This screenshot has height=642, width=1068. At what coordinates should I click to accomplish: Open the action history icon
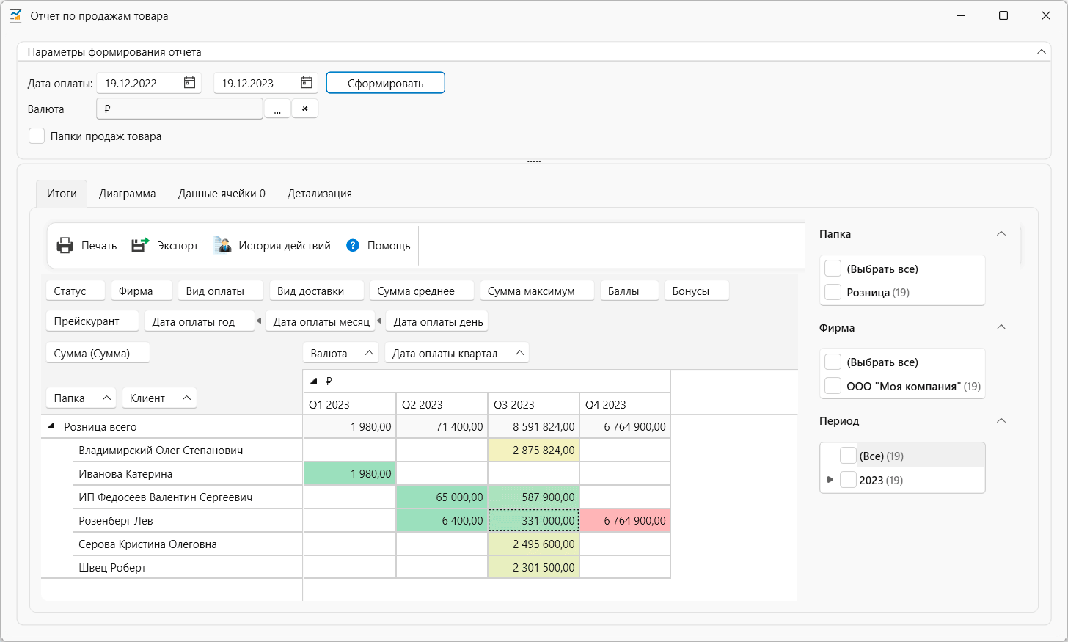(x=222, y=246)
